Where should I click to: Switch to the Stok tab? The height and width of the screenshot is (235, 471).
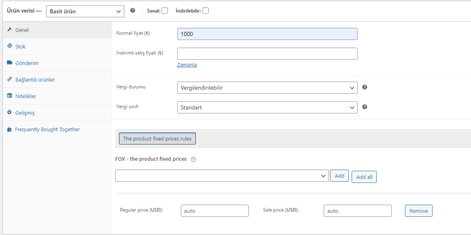57,46
